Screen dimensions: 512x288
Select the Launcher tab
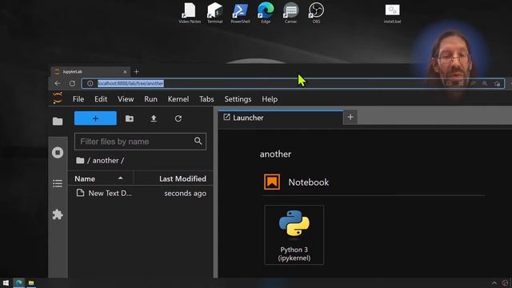[280, 118]
